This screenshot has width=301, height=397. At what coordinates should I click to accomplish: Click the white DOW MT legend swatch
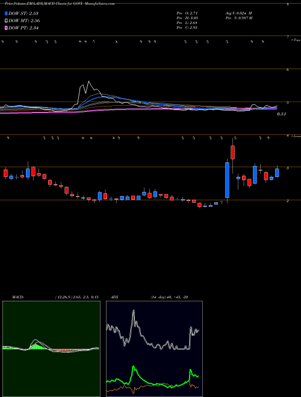[x=6, y=21]
